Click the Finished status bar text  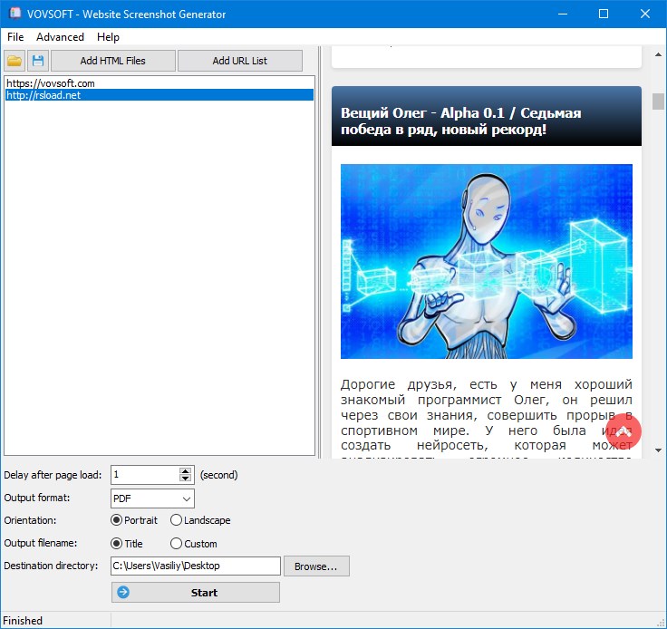click(23, 621)
